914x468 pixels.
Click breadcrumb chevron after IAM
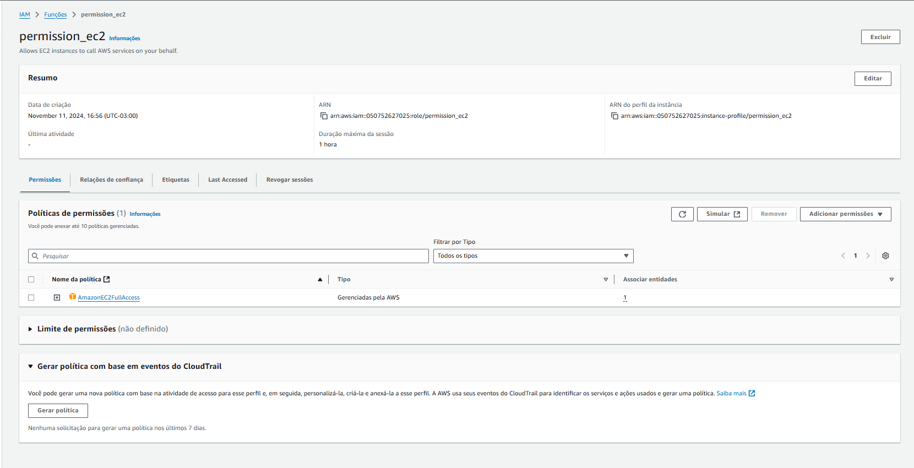tap(37, 15)
